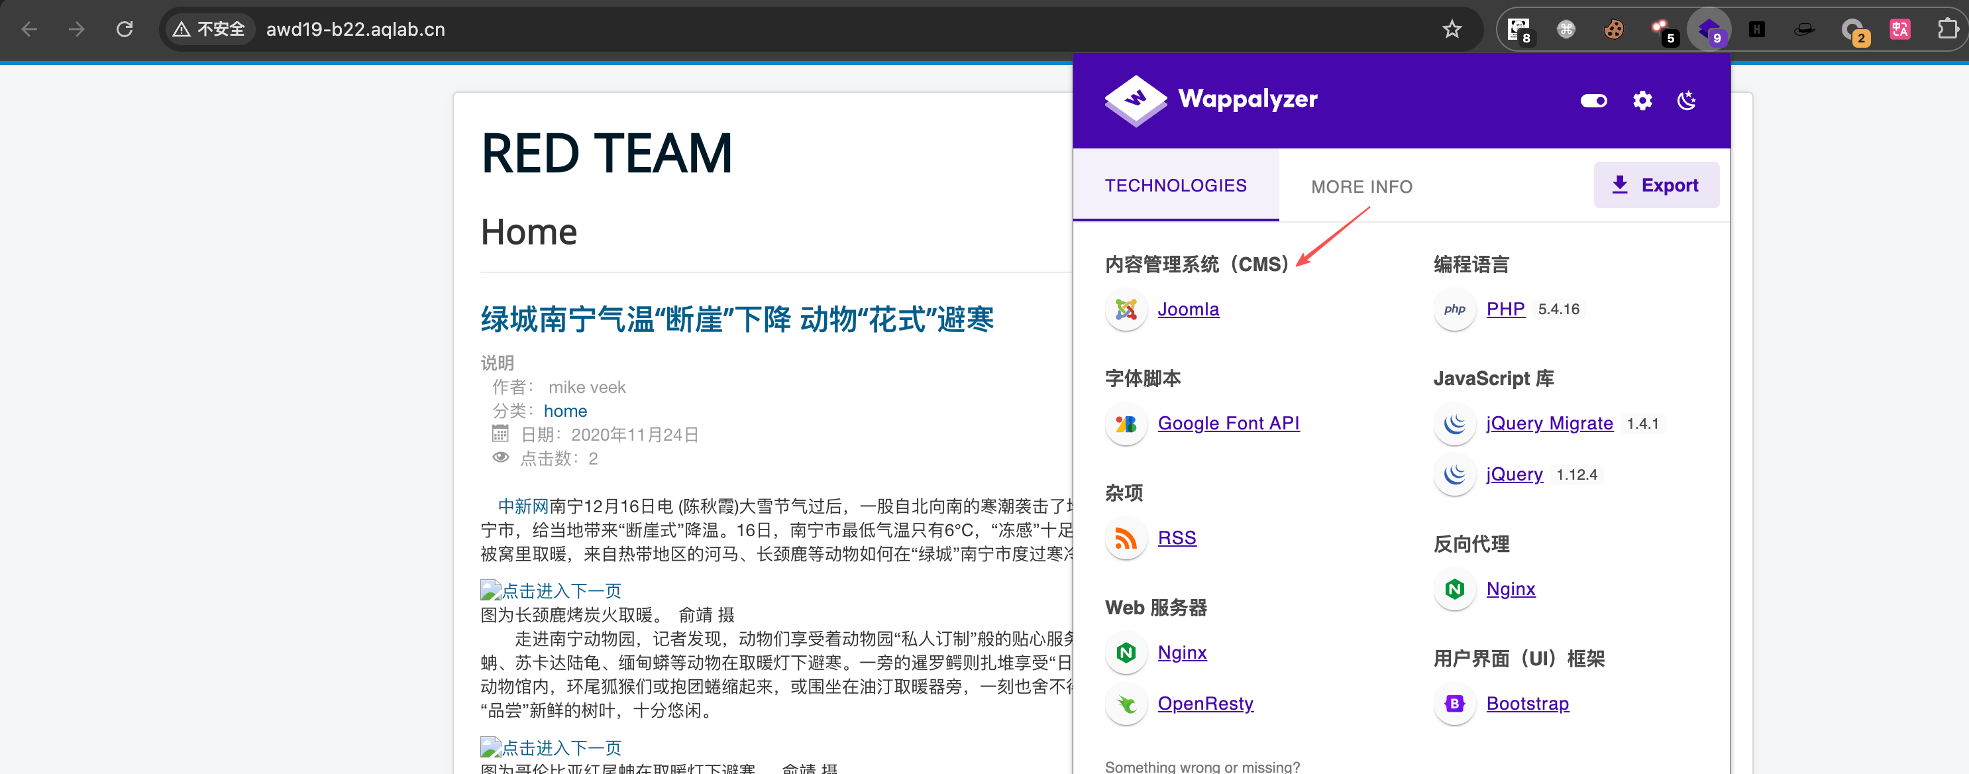Follow the jQuery Migrate link
This screenshot has height=774, width=1969.
(x=1550, y=423)
